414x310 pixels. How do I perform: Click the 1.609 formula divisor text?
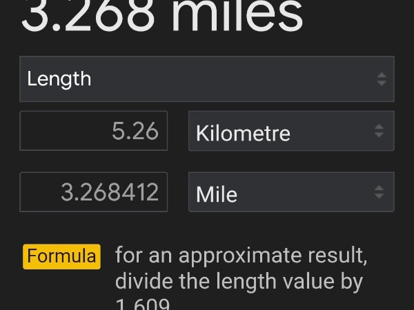141,304
